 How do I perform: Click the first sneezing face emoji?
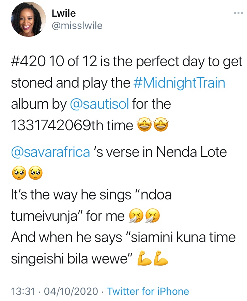(136, 217)
